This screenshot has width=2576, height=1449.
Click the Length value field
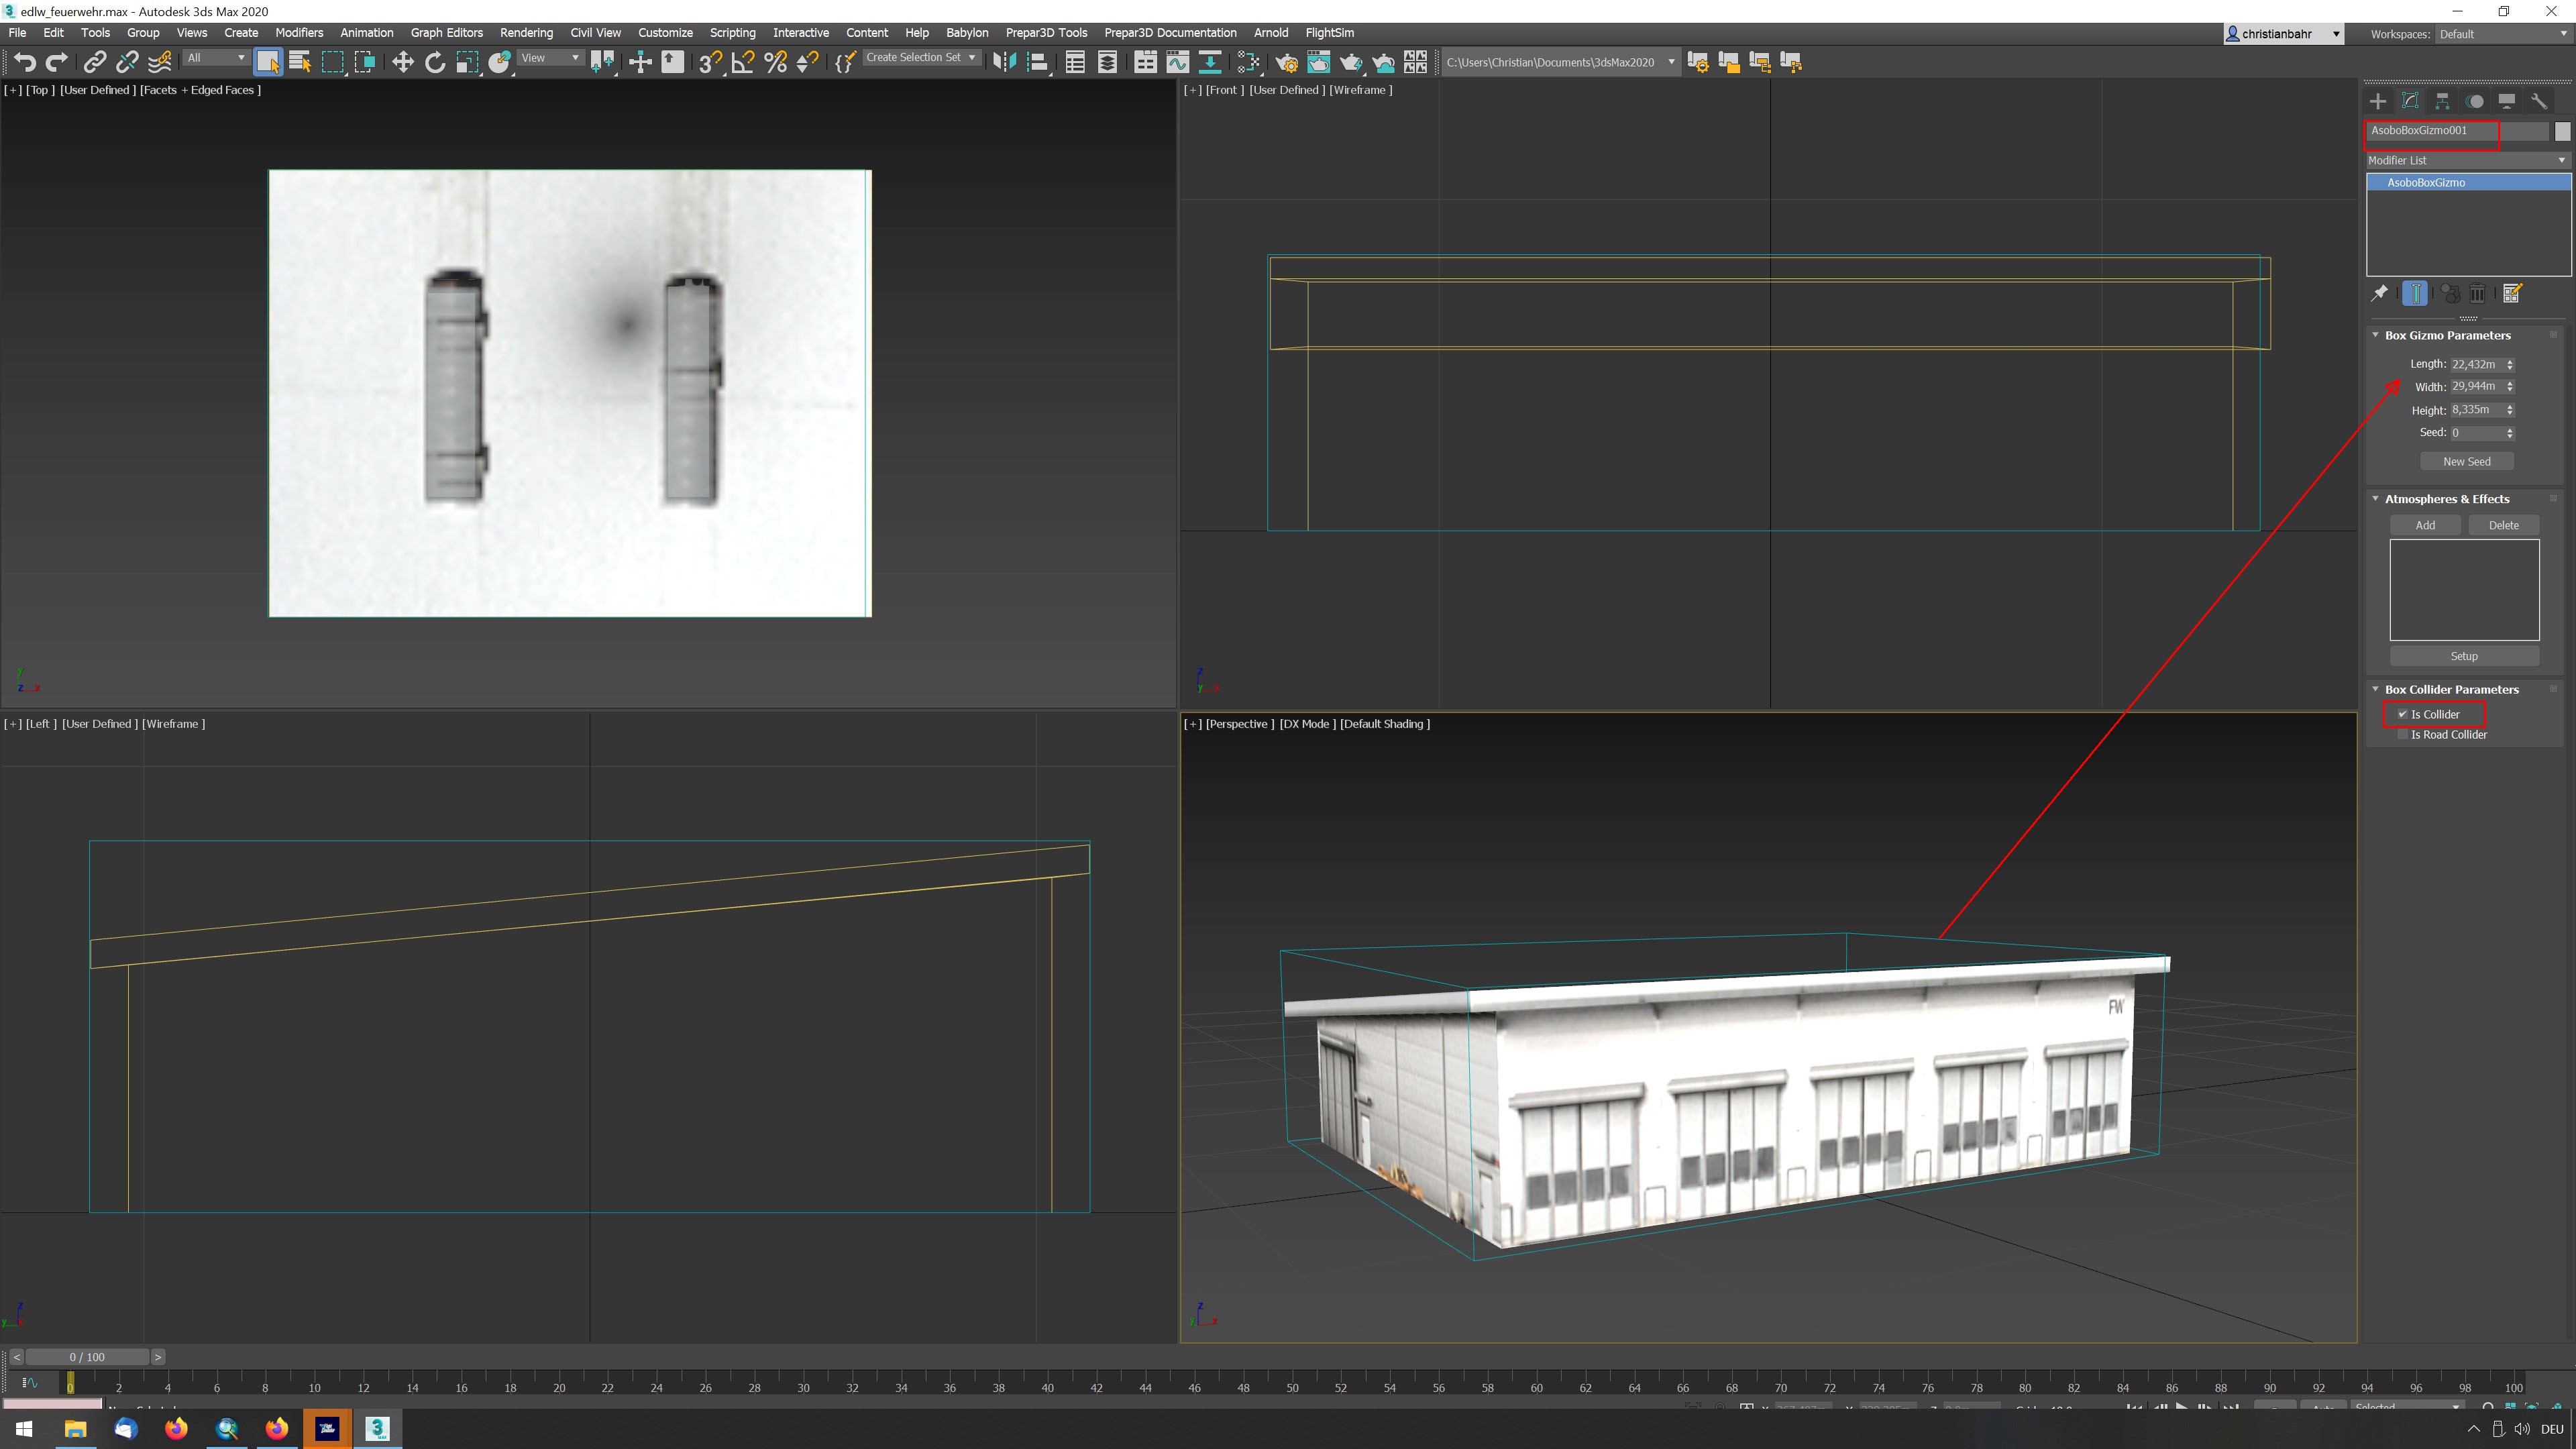(x=2476, y=364)
